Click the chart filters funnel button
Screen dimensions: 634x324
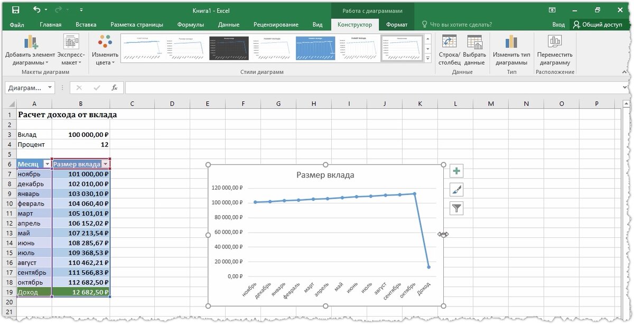pyautogui.click(x=456, y=208)
